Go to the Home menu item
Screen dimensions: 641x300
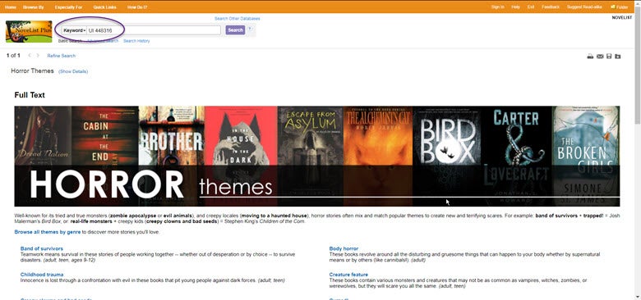click(x=11, y=7)
